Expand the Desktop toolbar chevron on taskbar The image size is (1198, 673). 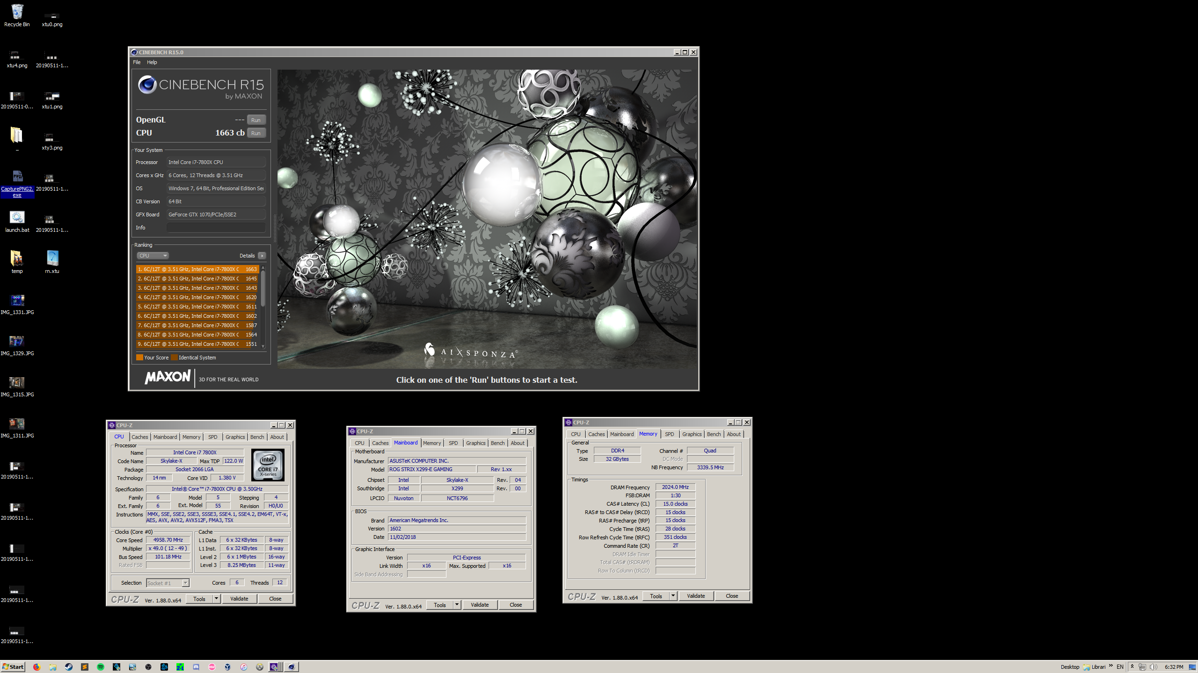click(x=1110, y=666)
